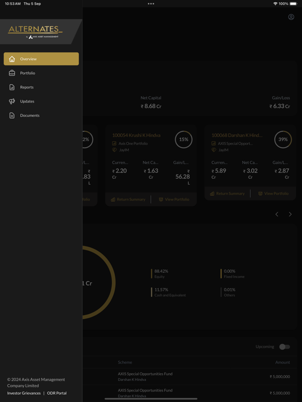This screenshot has width=302, height=402.
Task: Click AXIS Special Opport... label
Action: pyautogui.click(x=235, y=143)
